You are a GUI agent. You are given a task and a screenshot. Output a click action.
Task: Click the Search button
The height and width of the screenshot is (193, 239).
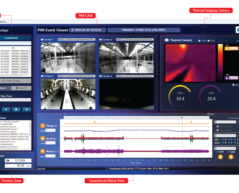(21, 88)
